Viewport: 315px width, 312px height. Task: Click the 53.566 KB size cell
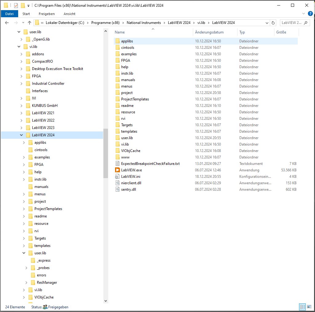(x=289, y=170)
